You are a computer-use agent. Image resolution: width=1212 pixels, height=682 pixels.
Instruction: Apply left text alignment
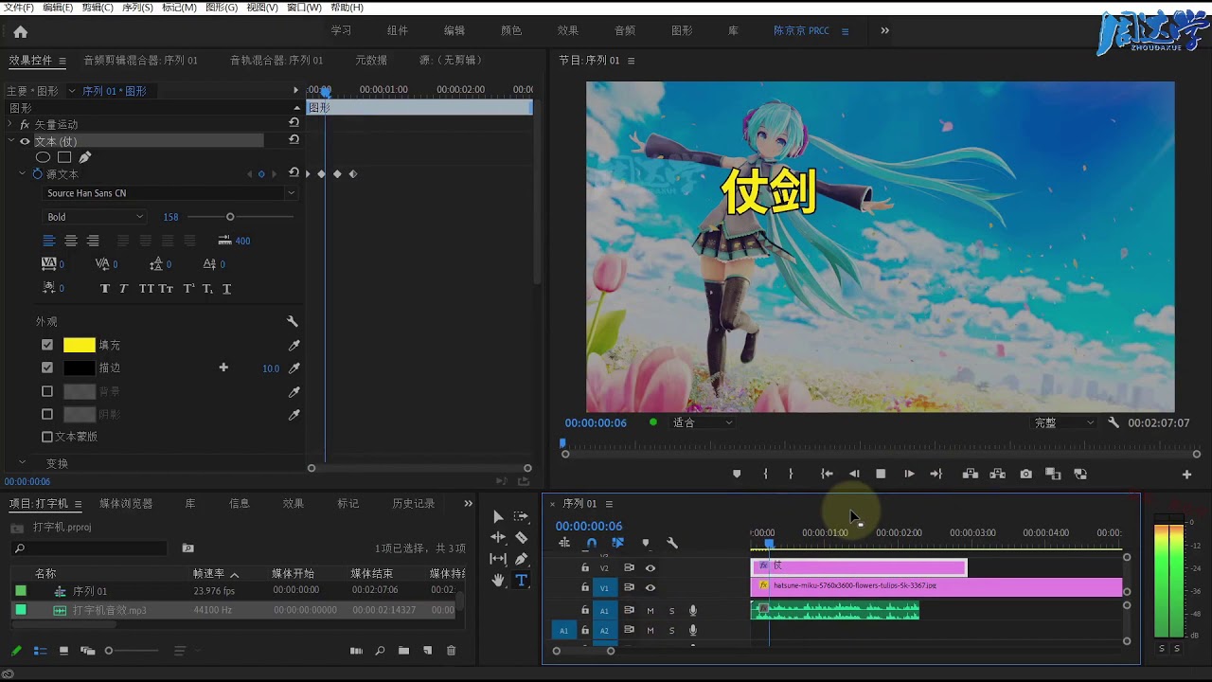coord(49,241)
